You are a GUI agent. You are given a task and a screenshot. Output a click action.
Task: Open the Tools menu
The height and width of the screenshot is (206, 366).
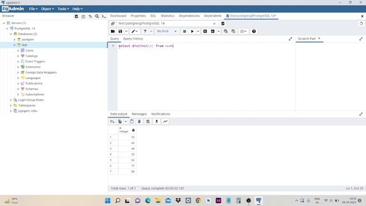pyautogui.click(x=63, y=9)
